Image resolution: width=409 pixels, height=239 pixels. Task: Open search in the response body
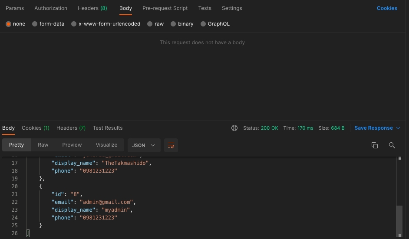pyautogui.click(x=392, y=145)
